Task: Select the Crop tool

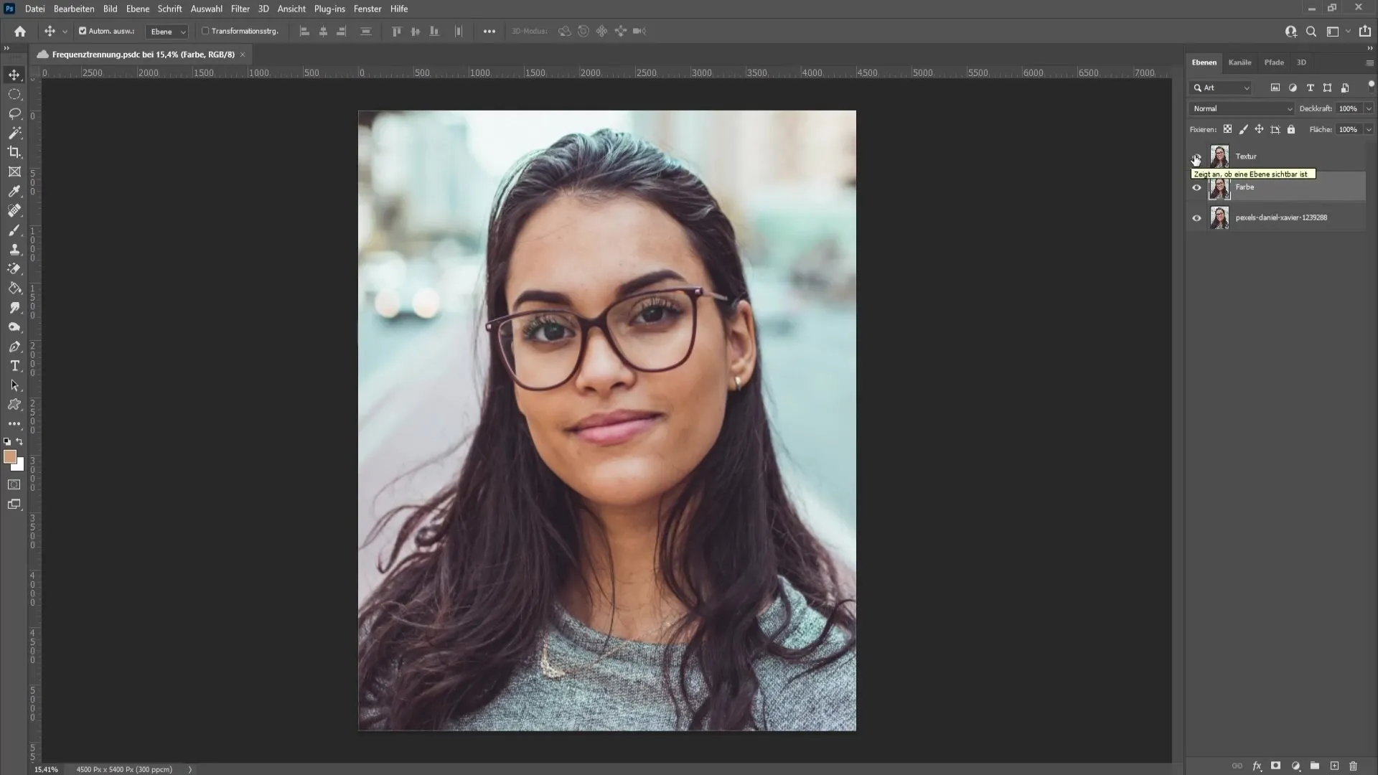Action: pyautogui.click(x=14, y=152)
